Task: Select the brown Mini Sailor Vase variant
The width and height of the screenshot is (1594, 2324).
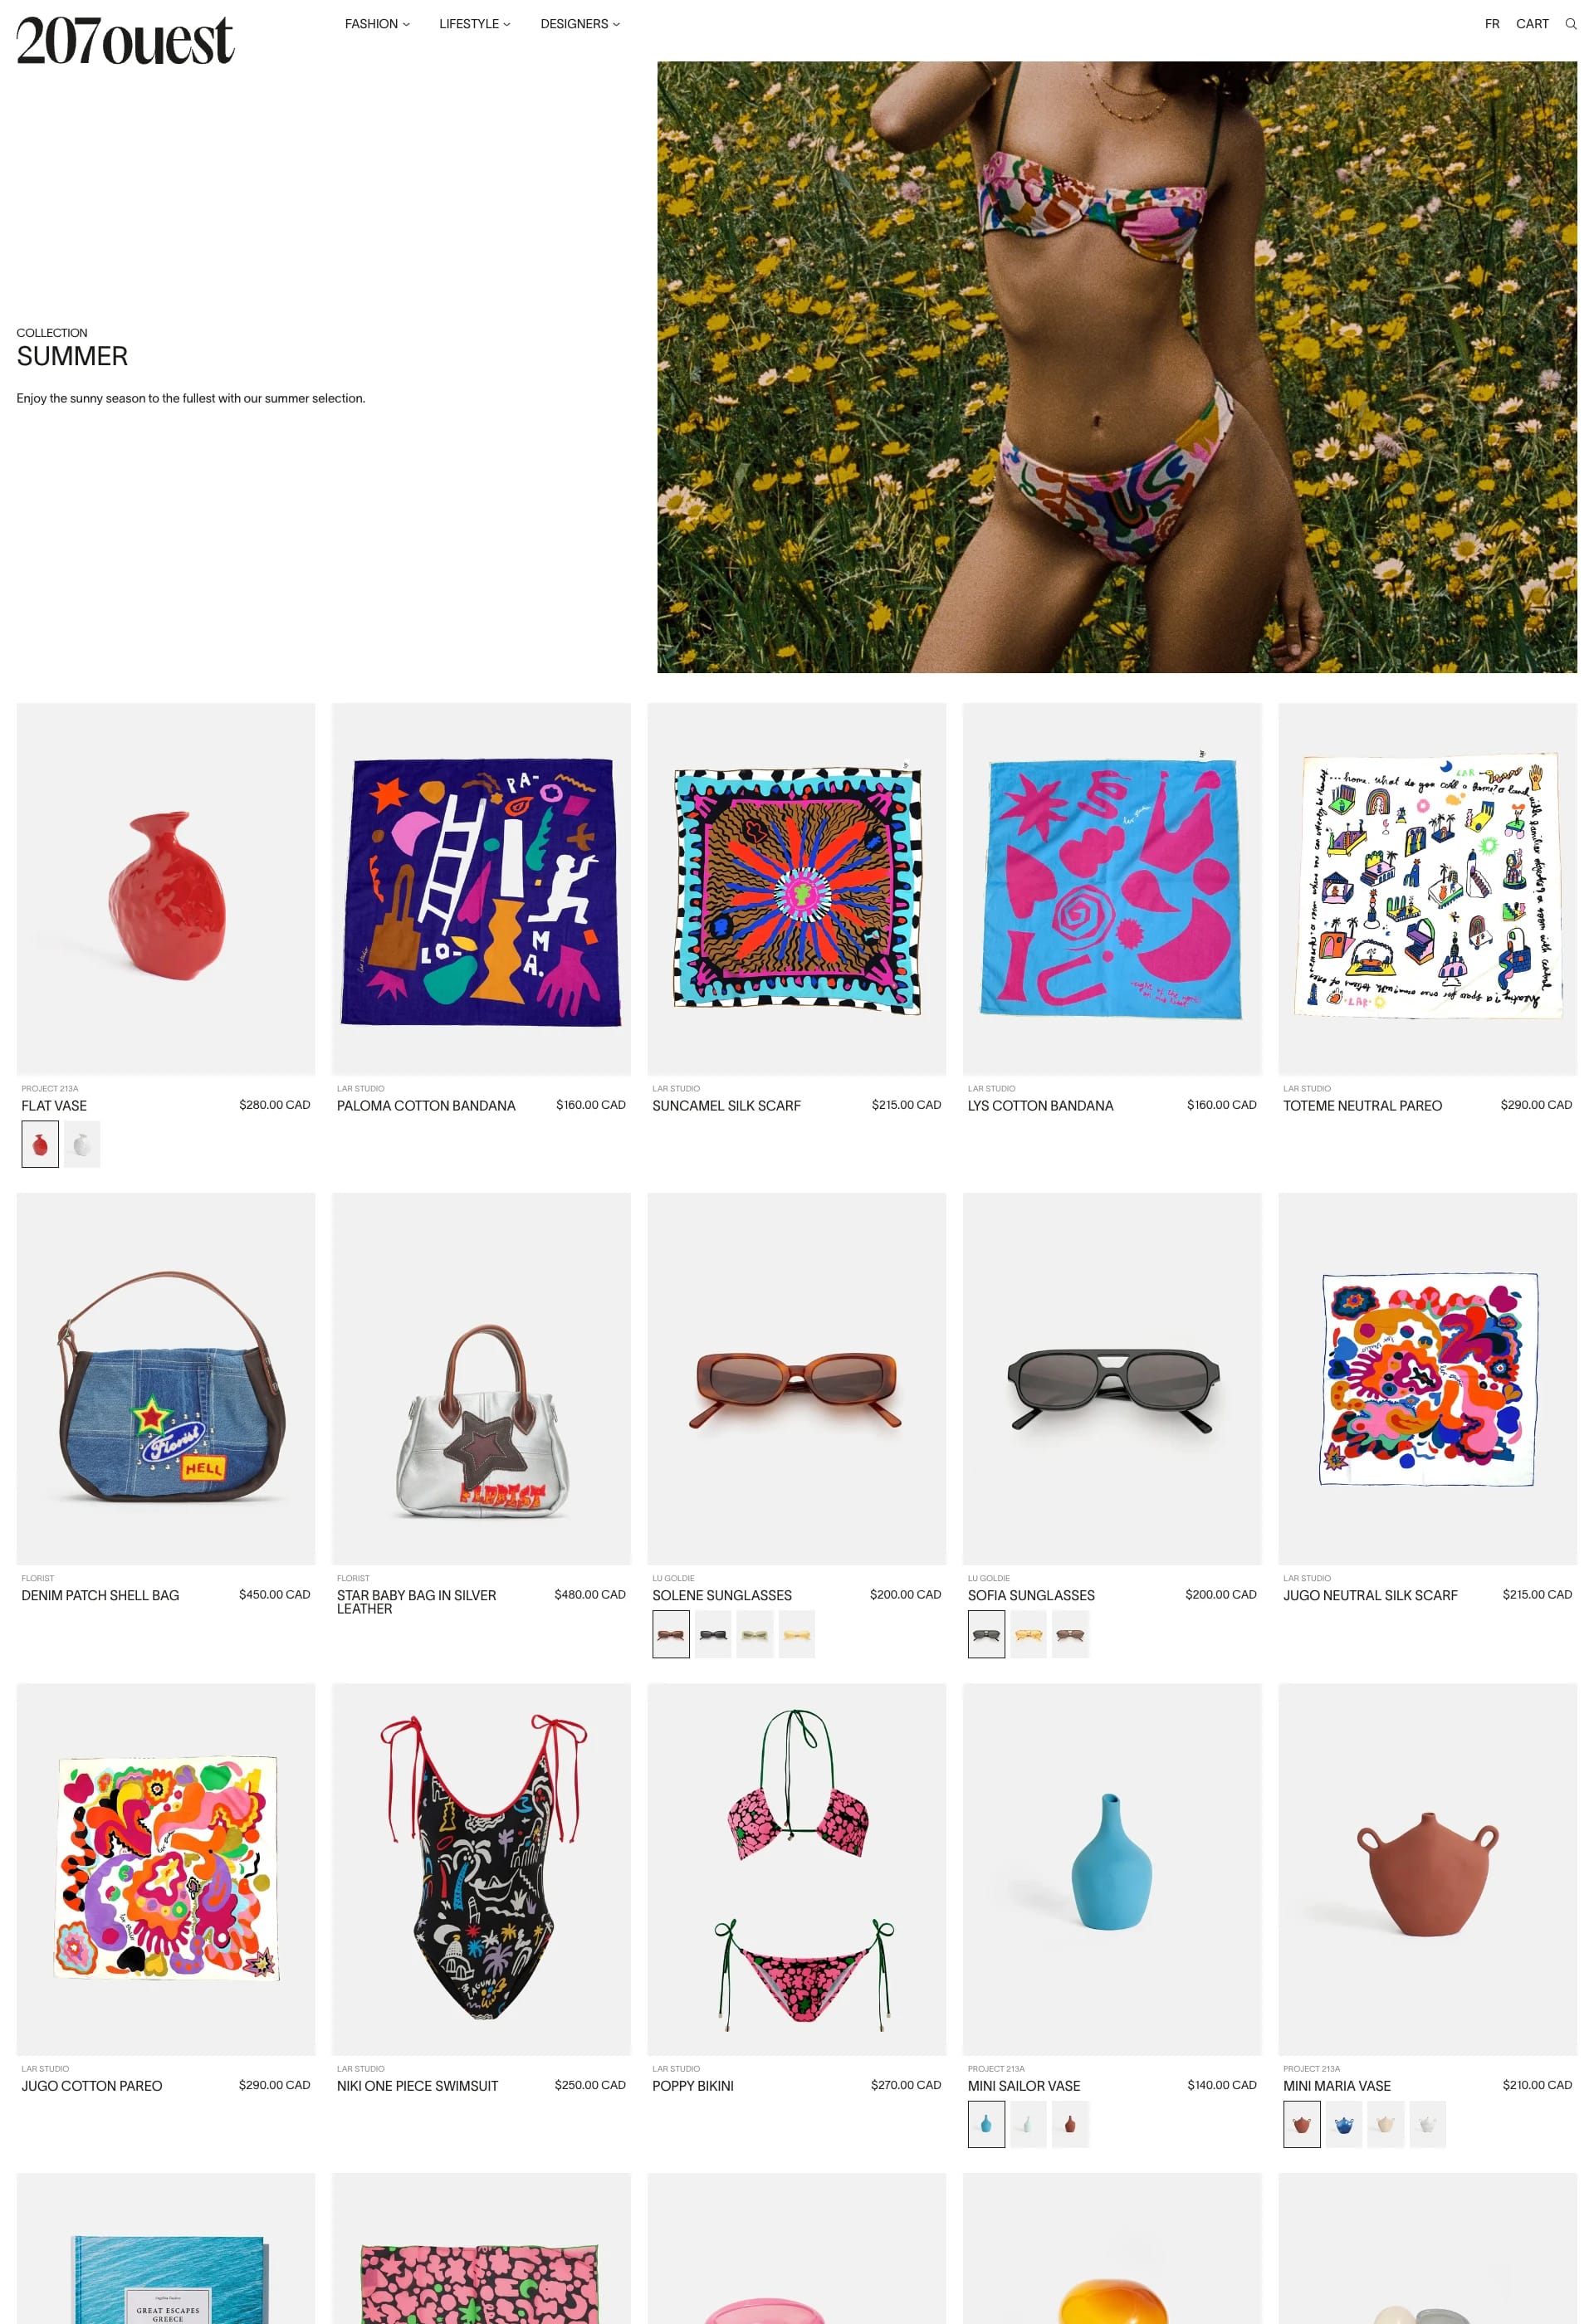Action: coord(1070,2124)
